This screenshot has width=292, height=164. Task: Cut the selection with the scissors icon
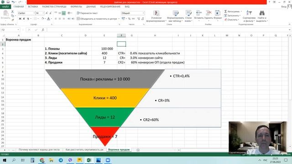pyautogui.click(x=12, y=11)
